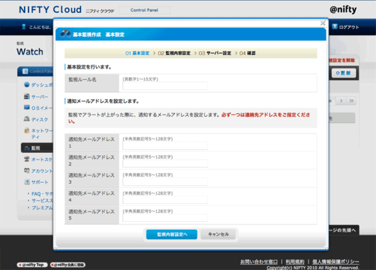
Task: Click the account people icon in sidebar
Action: (x=27, y=170)
